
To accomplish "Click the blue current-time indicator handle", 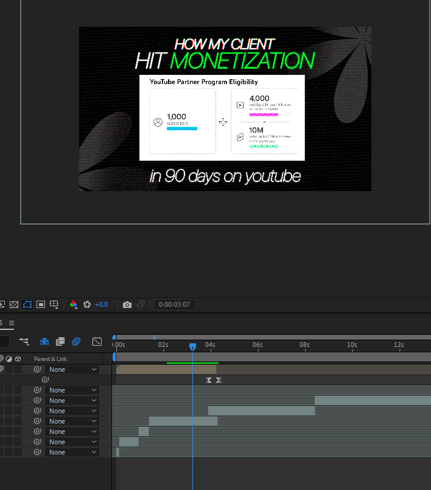I will [x=192, y=346].
